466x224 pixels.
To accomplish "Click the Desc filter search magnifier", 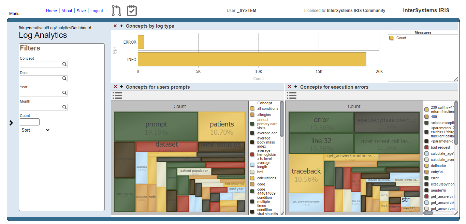I will 64,78.
